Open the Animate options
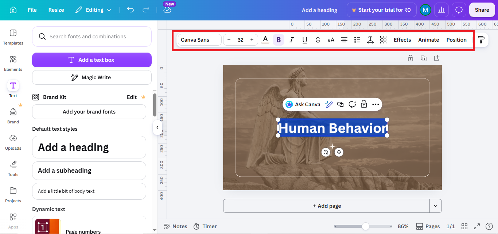The width and height of the screenshot is (498, 234). point(428,40)
